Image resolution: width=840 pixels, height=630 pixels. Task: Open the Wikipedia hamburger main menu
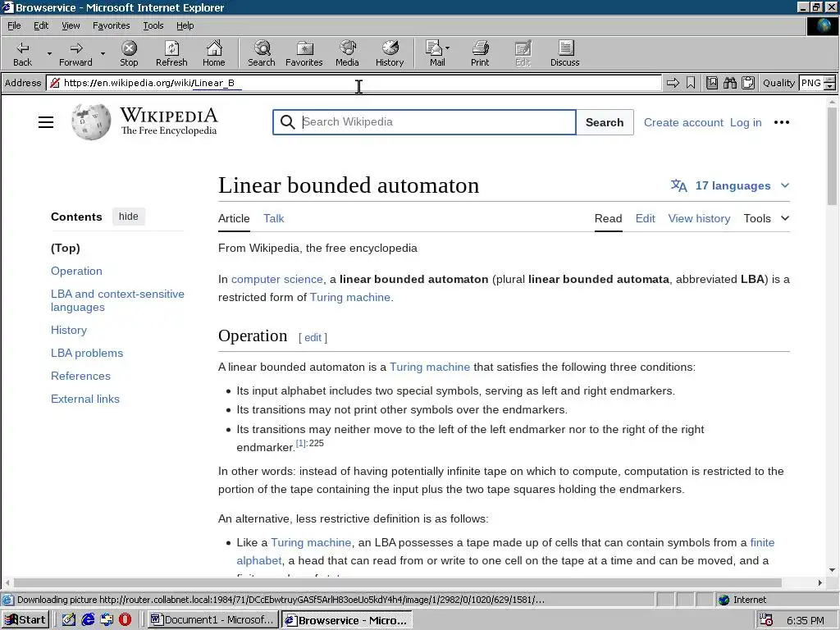pos(46,122)
